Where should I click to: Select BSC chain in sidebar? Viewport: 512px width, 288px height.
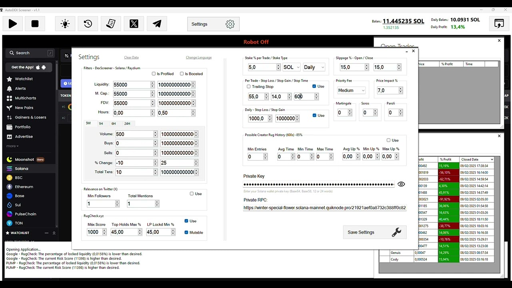[18, 178]
